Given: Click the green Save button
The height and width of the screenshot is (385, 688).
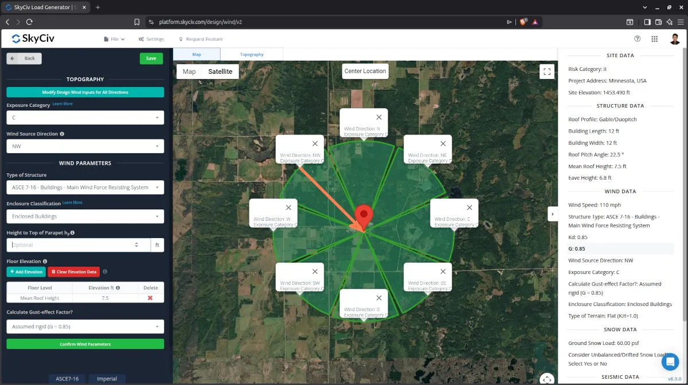Looking at the screenshot, I should (x=151, y=58).
